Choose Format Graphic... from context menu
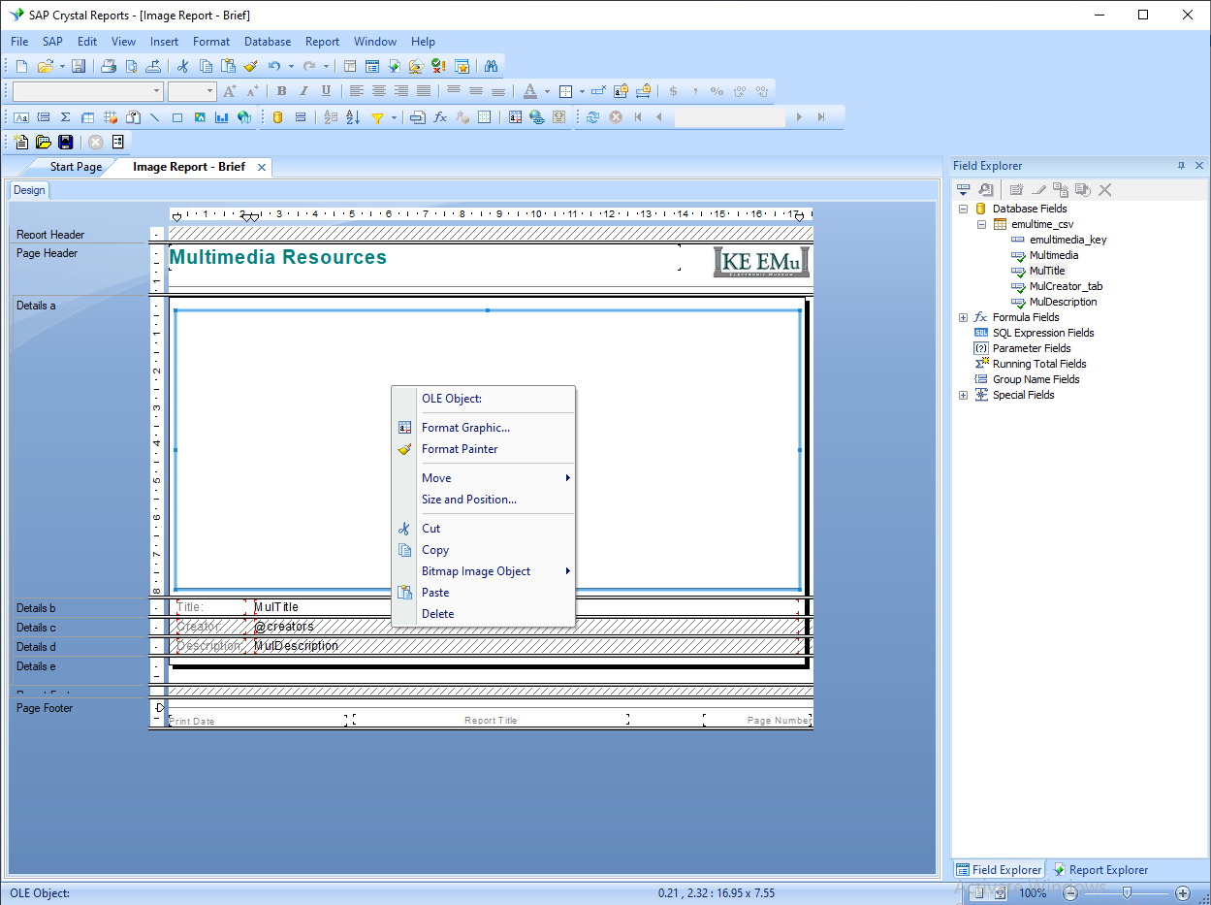1211x905 pixels. [x=465, y=428]
